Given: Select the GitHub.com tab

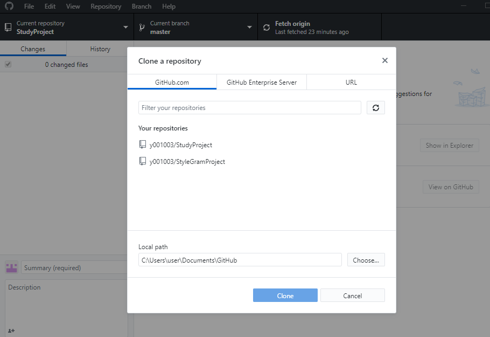Looking at the screenshot, I should (172, 82).
